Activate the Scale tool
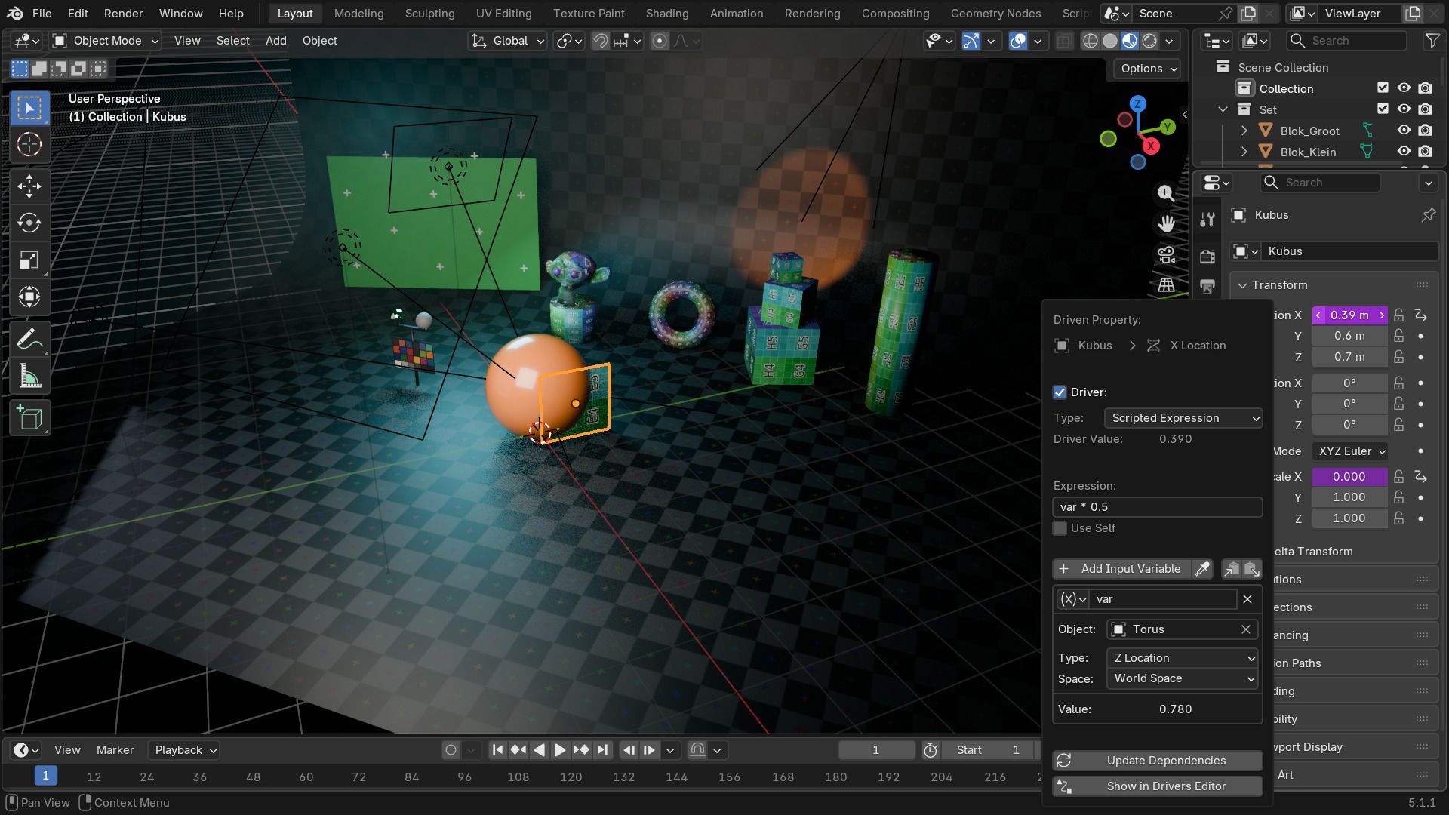The height and width of the screenshot is (815, 1449). pos(29,260)
